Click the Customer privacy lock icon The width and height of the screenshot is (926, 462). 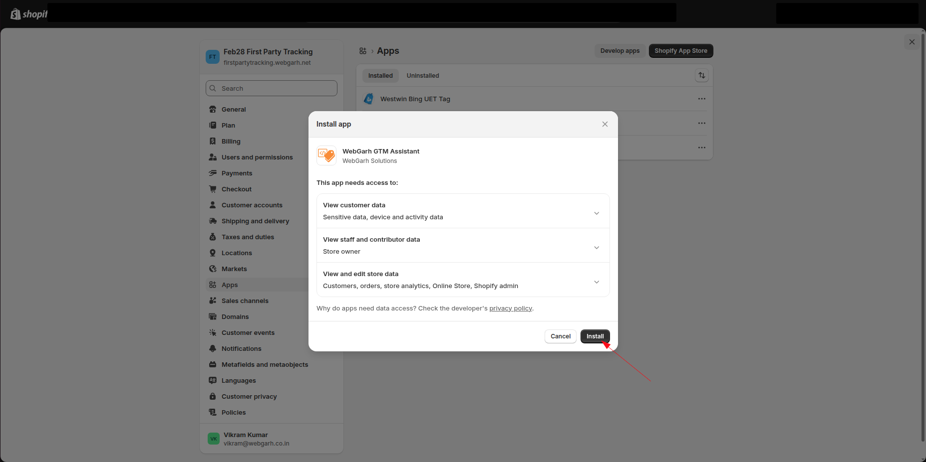213,396
